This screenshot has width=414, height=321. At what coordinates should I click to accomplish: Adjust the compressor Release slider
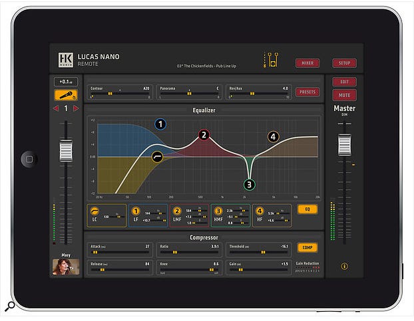tap(120, 270)
